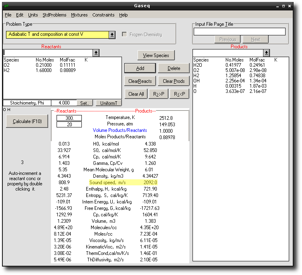The height and width of the screenshot is (275, 302).
Task: Click the reactant sound speed 808.9
Action: [64, 183]
